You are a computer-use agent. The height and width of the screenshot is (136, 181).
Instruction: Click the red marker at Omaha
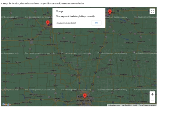point(48,23)
